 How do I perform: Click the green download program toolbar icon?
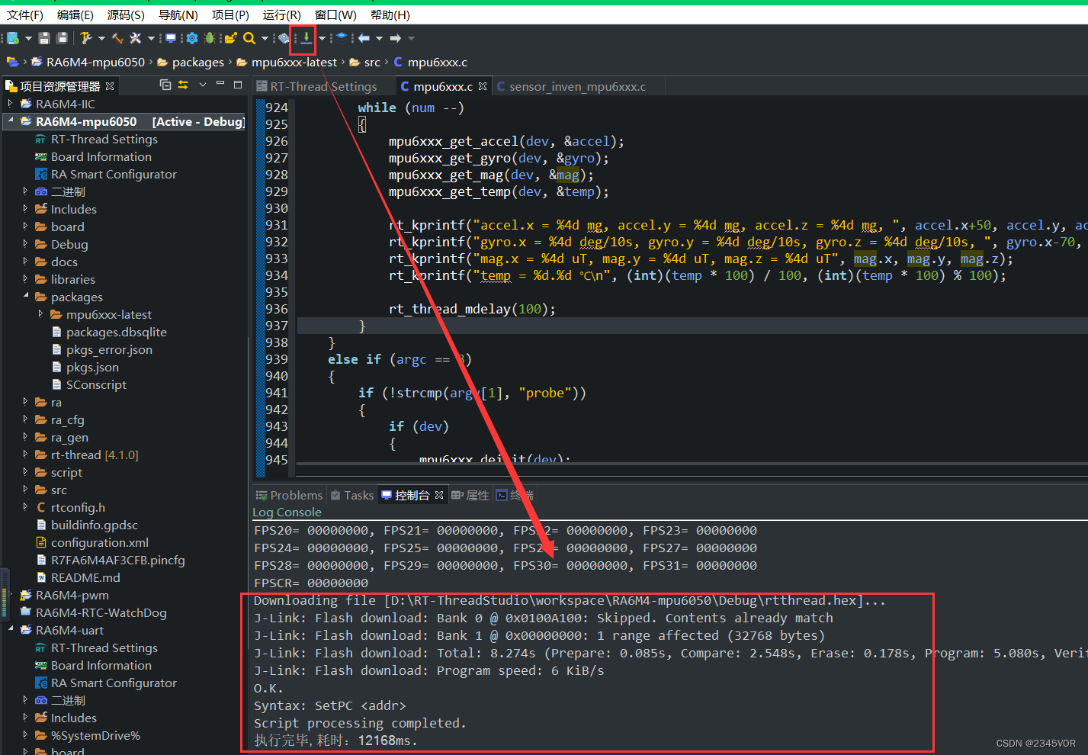306,37
